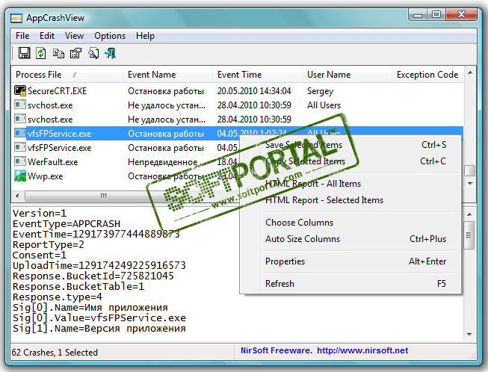Open the View menu
This screenshot has height=372, width=488.
pyautogui.click(x=74, y=36)
